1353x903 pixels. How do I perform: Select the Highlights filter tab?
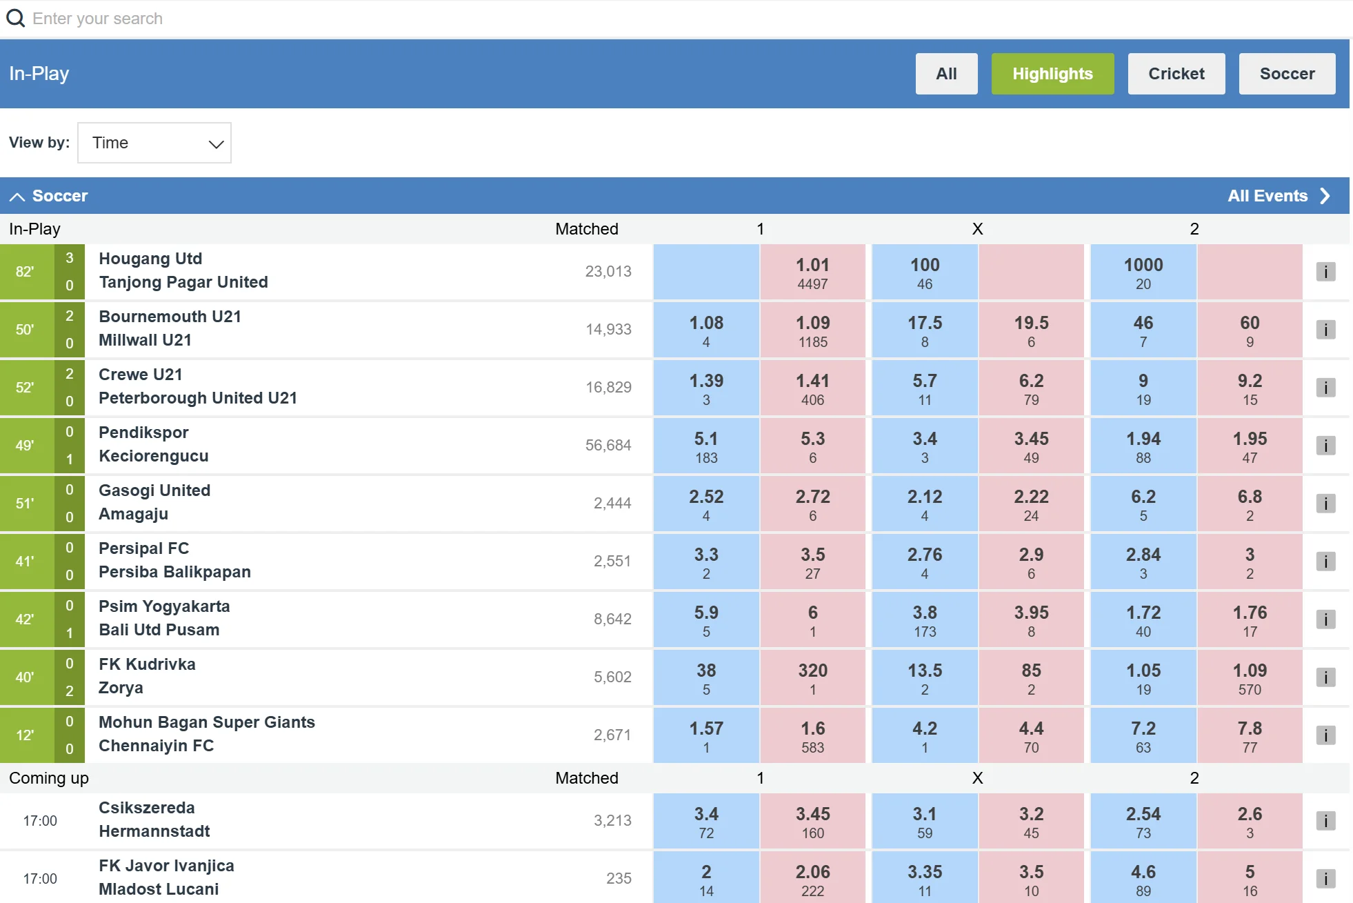click(1052, 74)
